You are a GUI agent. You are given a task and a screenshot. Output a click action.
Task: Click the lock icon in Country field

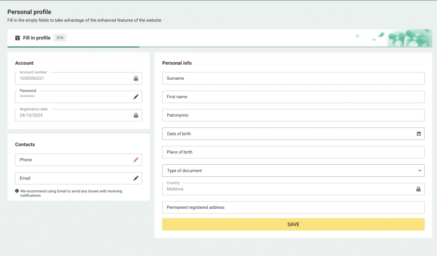(x=418, y=189)
